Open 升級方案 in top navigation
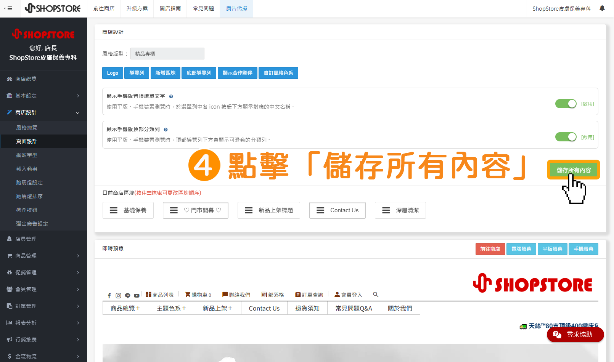614x362 pixels. [137, 8]
